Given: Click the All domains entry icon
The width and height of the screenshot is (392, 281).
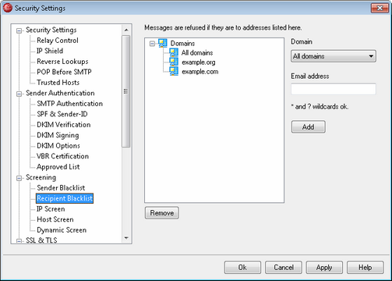Looking at the screenshot, I should pos(174,52).
